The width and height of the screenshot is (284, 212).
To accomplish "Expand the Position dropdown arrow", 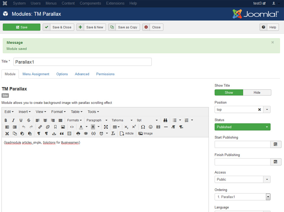I will tap(267, 109).
